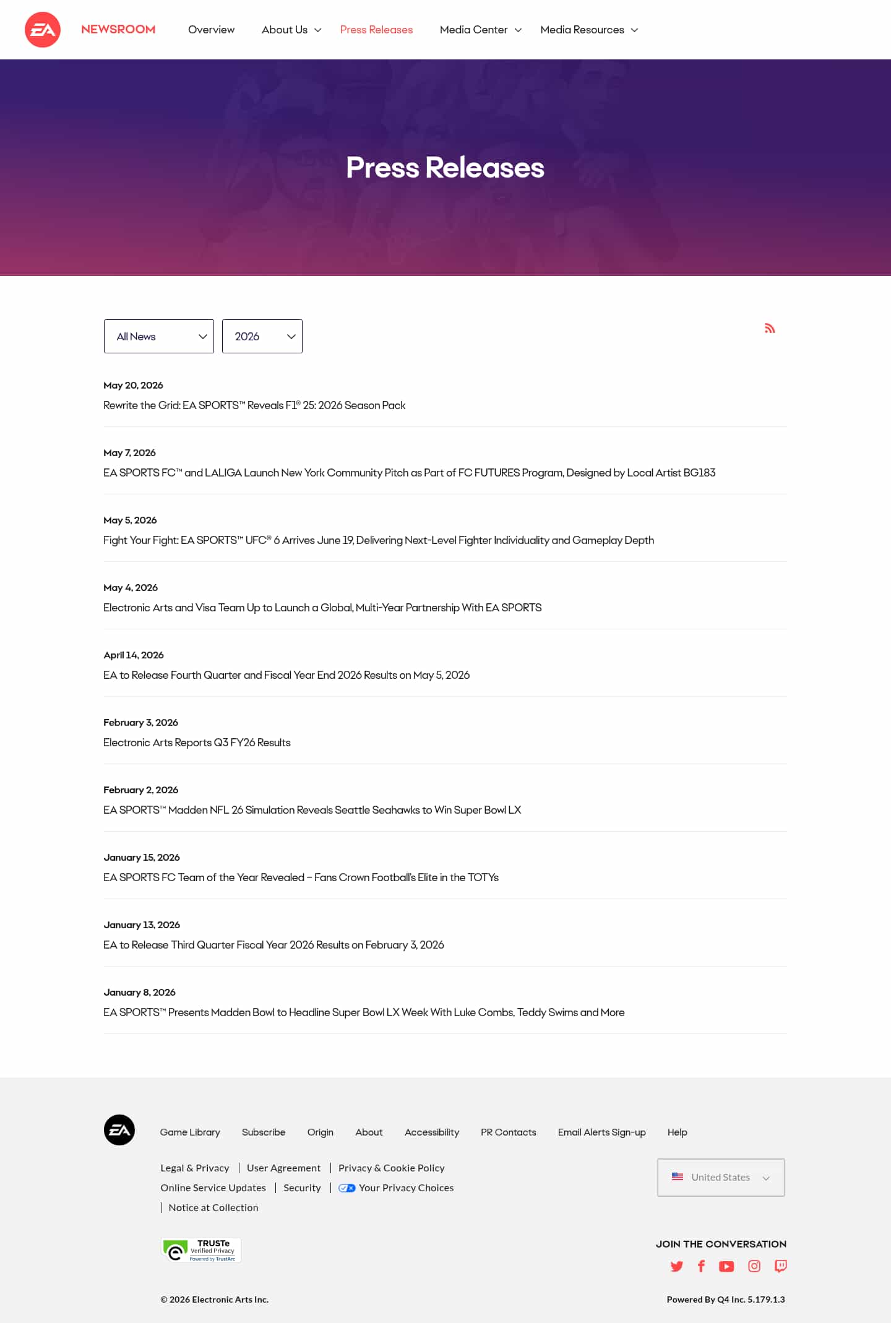Open EA's Facebook page
This screenshot has height=1323, width=891.
701,1266
